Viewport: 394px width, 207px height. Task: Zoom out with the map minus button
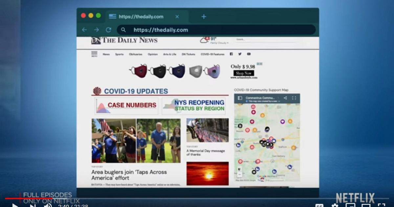[239, 175]
